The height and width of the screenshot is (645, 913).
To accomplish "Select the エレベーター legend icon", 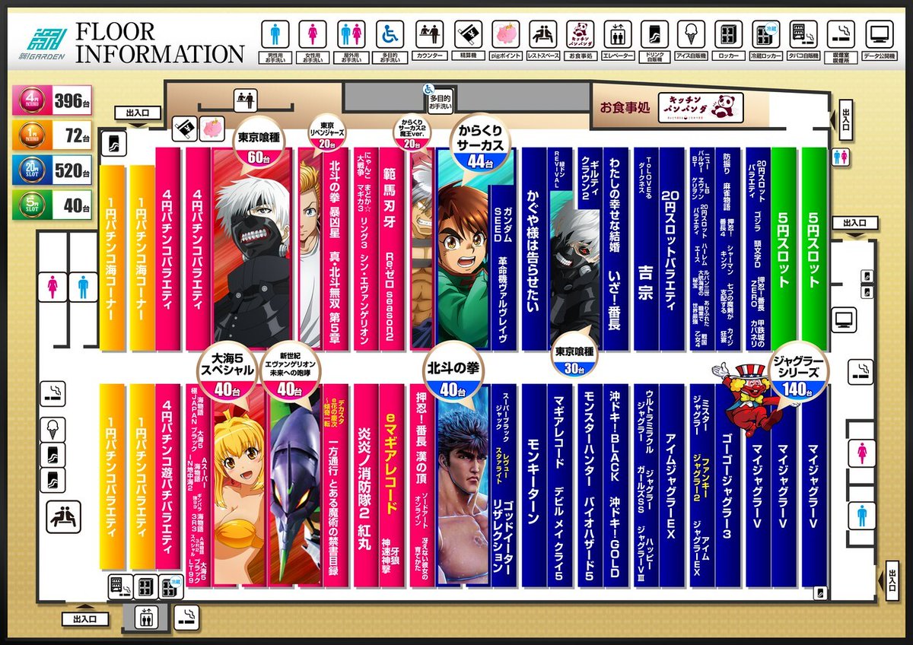I will (x=618, y=33).
